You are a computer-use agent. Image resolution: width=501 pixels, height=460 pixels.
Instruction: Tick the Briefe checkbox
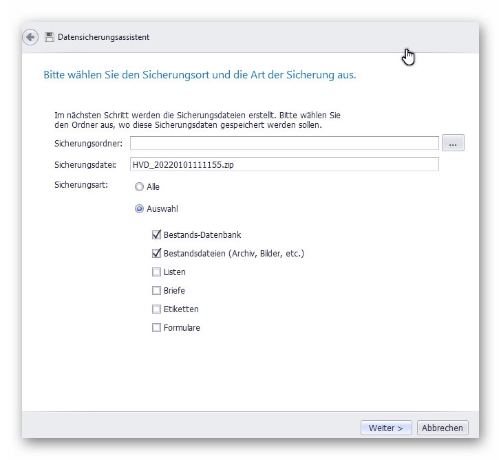click(x=157, y=291)
